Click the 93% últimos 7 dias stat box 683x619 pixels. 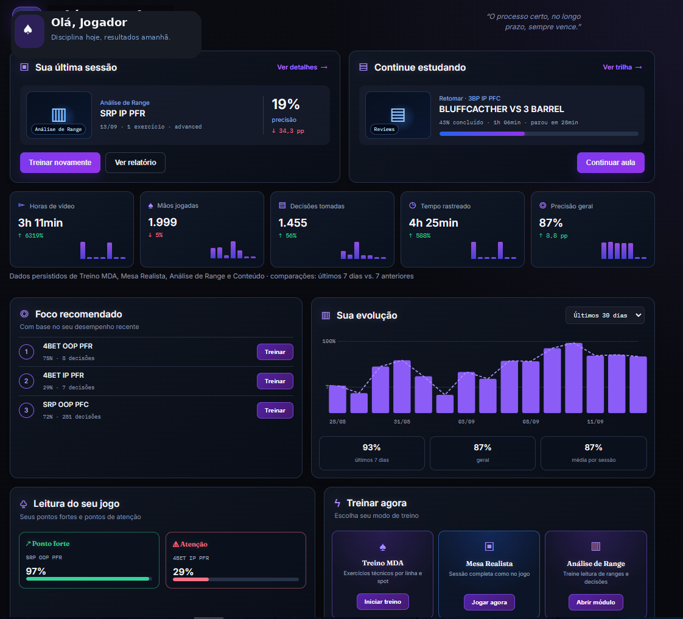(x=372, y=453)
